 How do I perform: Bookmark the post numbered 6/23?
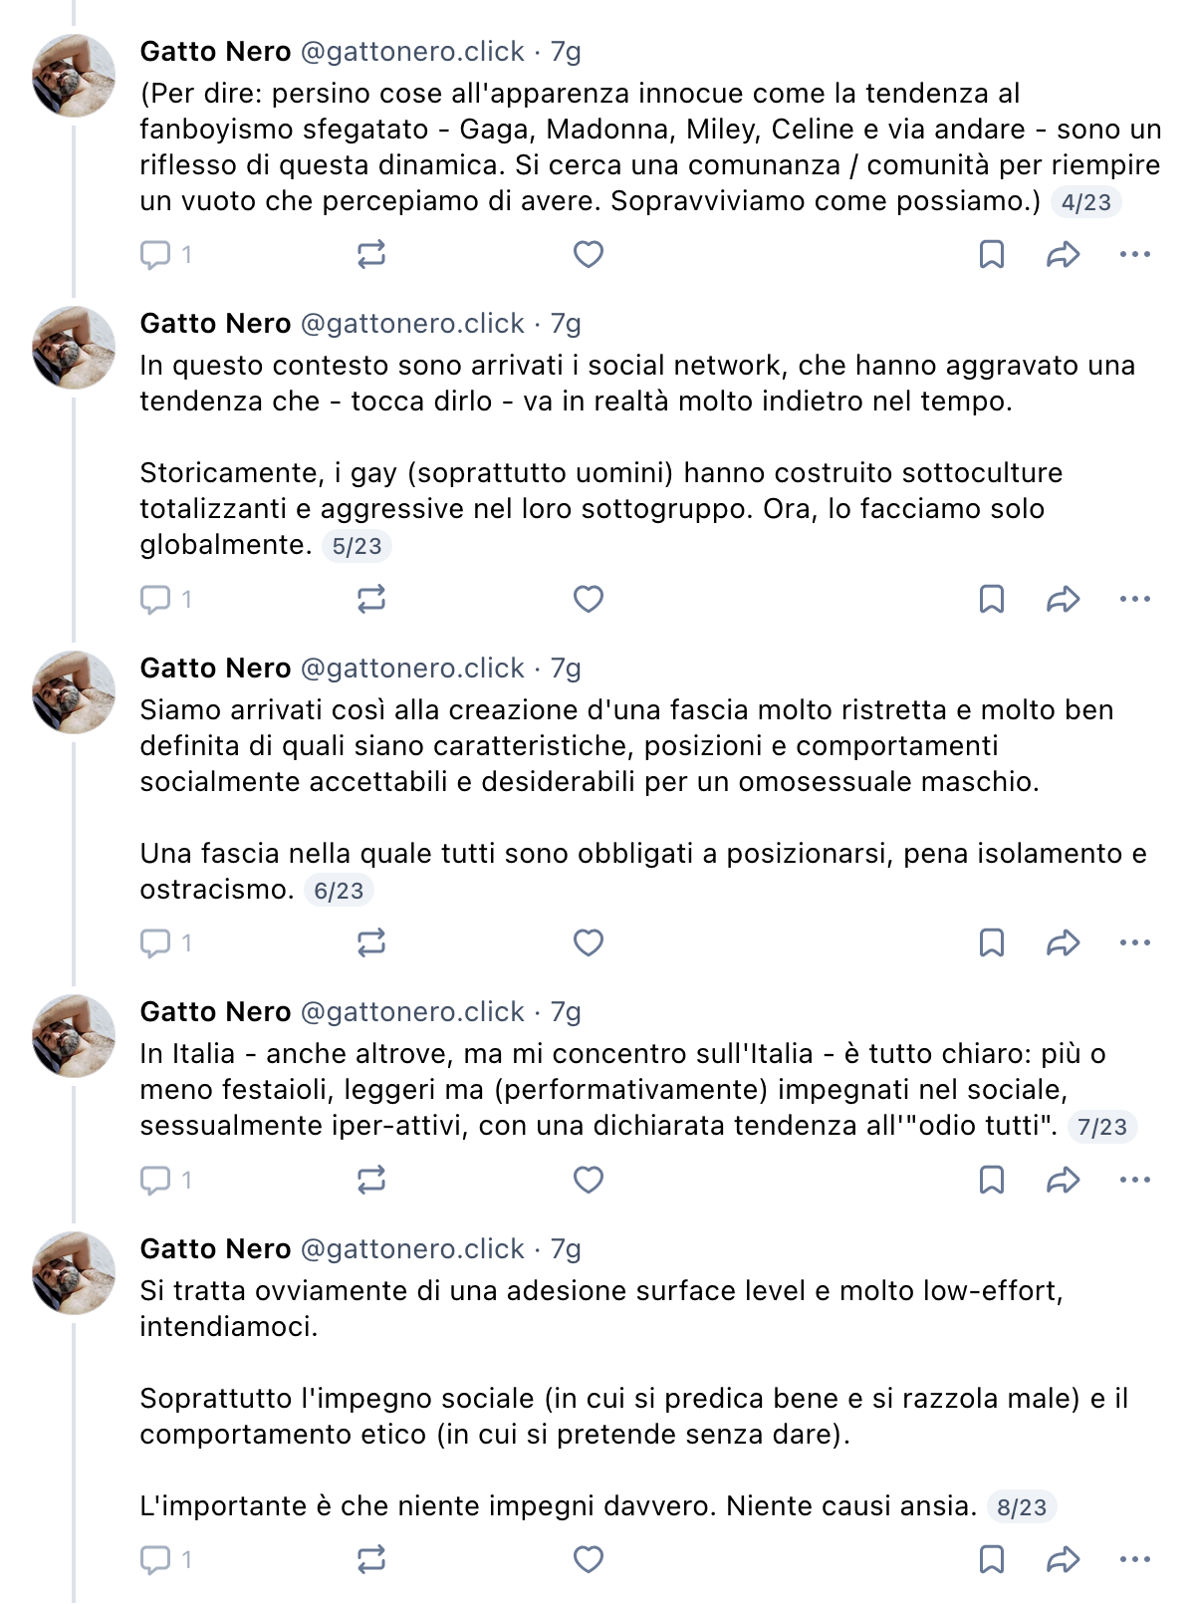tap(992, 943)
